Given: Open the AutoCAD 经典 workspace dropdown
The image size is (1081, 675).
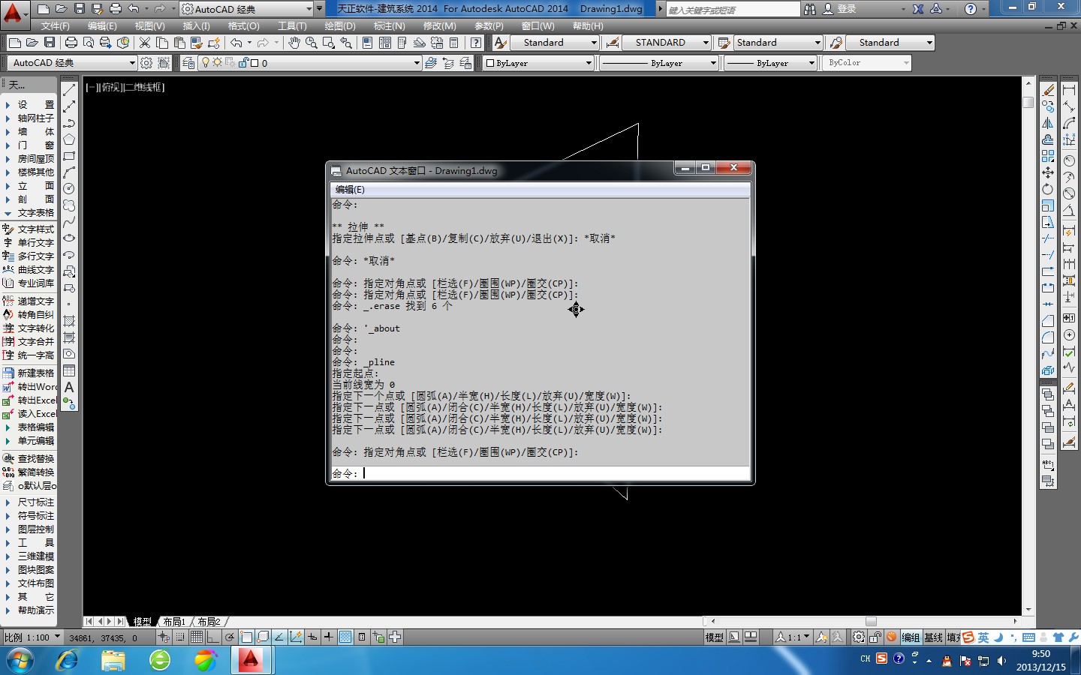Looking at the screenshot, I should coord(132,63).
